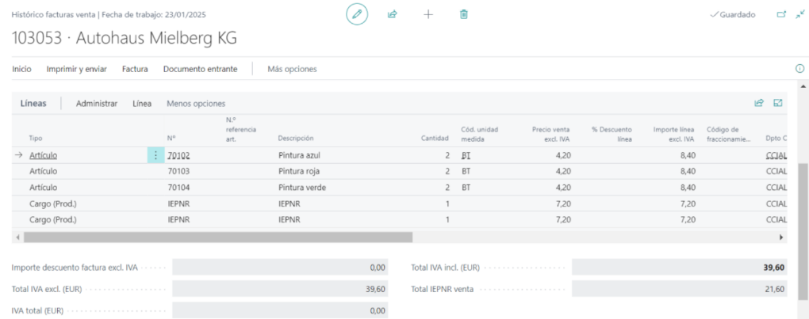Select item number 70103 cell
809x319 pixels.
tap(179, 171)
